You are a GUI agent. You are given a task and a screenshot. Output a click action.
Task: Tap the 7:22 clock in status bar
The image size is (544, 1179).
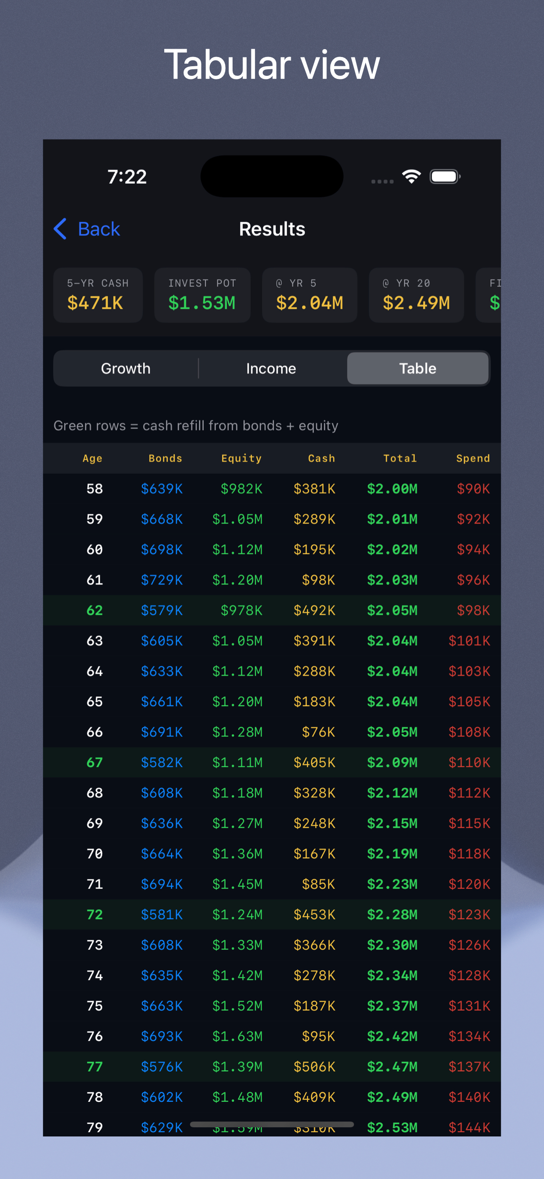coord(127,177)
